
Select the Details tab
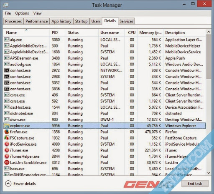110,21
